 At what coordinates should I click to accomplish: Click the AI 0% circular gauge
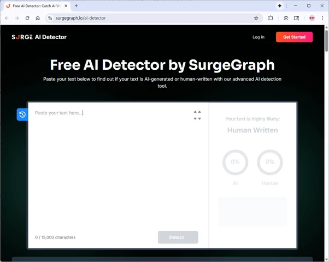click(235, 162)
